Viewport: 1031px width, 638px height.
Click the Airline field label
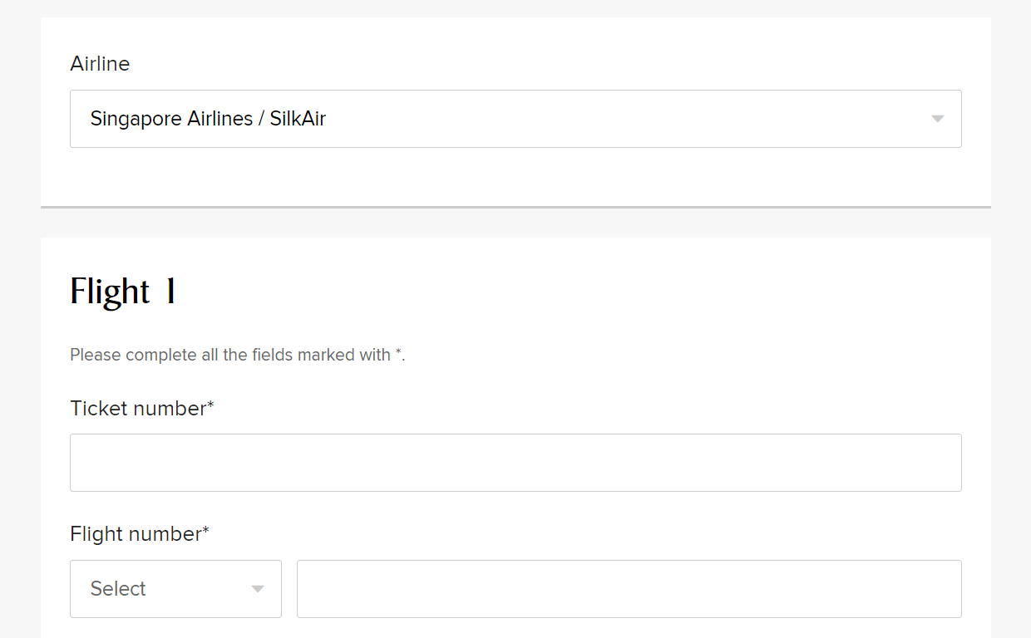100,64
